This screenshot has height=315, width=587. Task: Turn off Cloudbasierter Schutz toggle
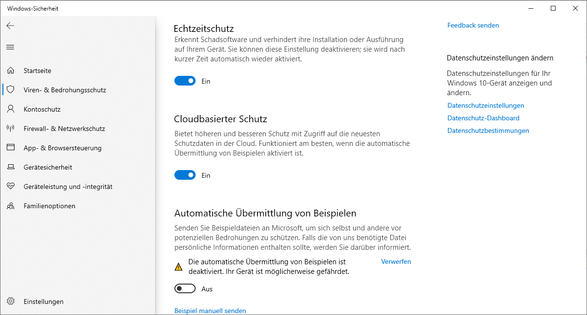pyautogui.click(x=185, y=175)
